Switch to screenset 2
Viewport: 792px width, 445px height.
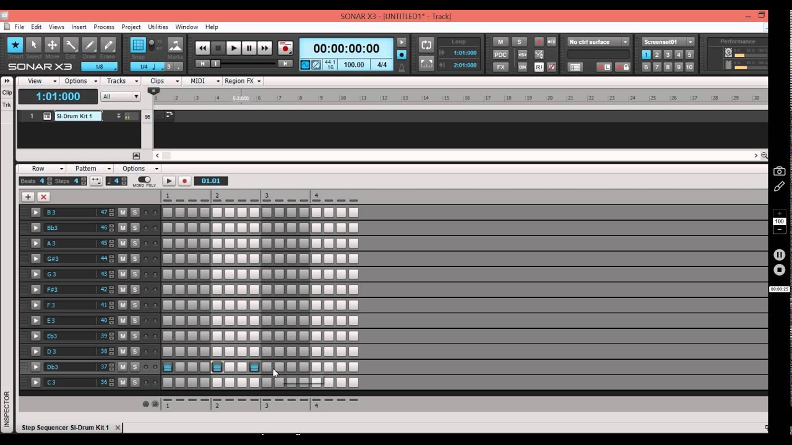coord(657,54)
